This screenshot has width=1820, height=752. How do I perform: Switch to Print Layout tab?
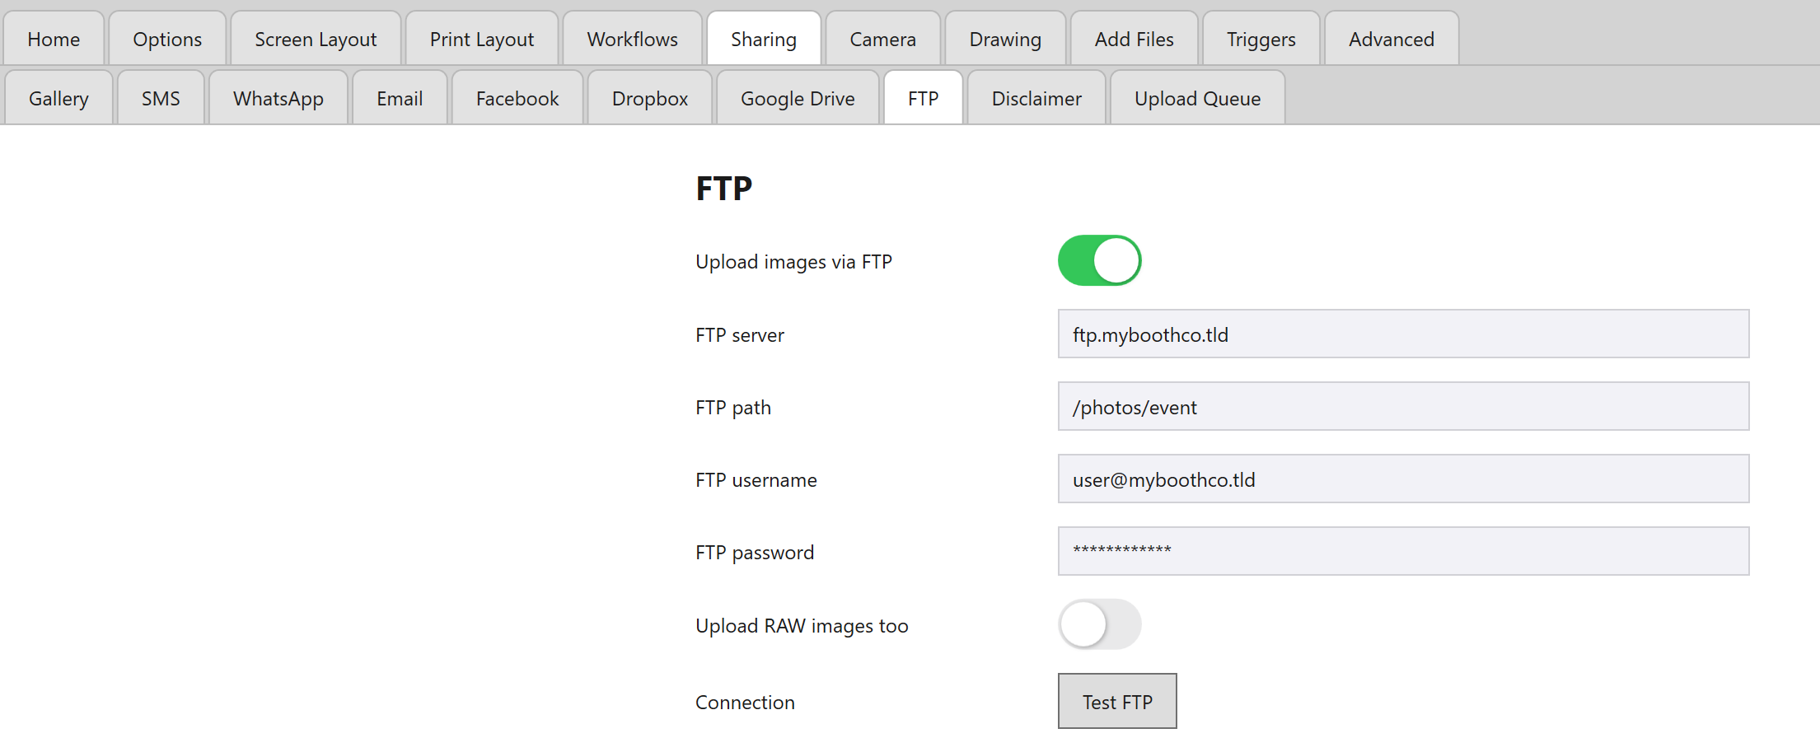(482, 39)
